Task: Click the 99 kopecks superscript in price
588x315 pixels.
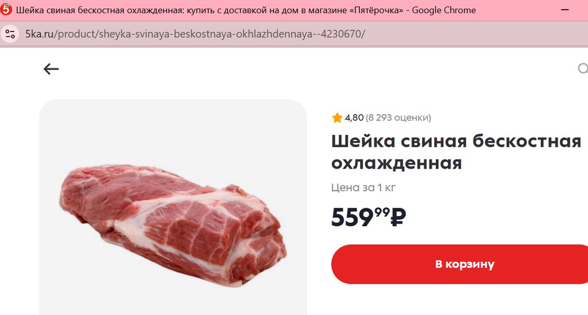Action: pyautogui.click(x=382, y=212)
